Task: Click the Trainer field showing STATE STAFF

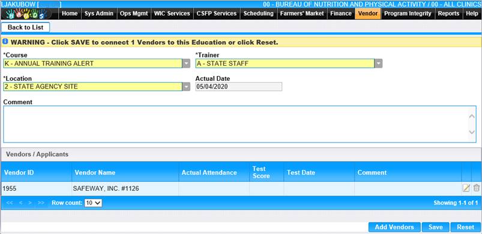Action: (x=285, y=64)
